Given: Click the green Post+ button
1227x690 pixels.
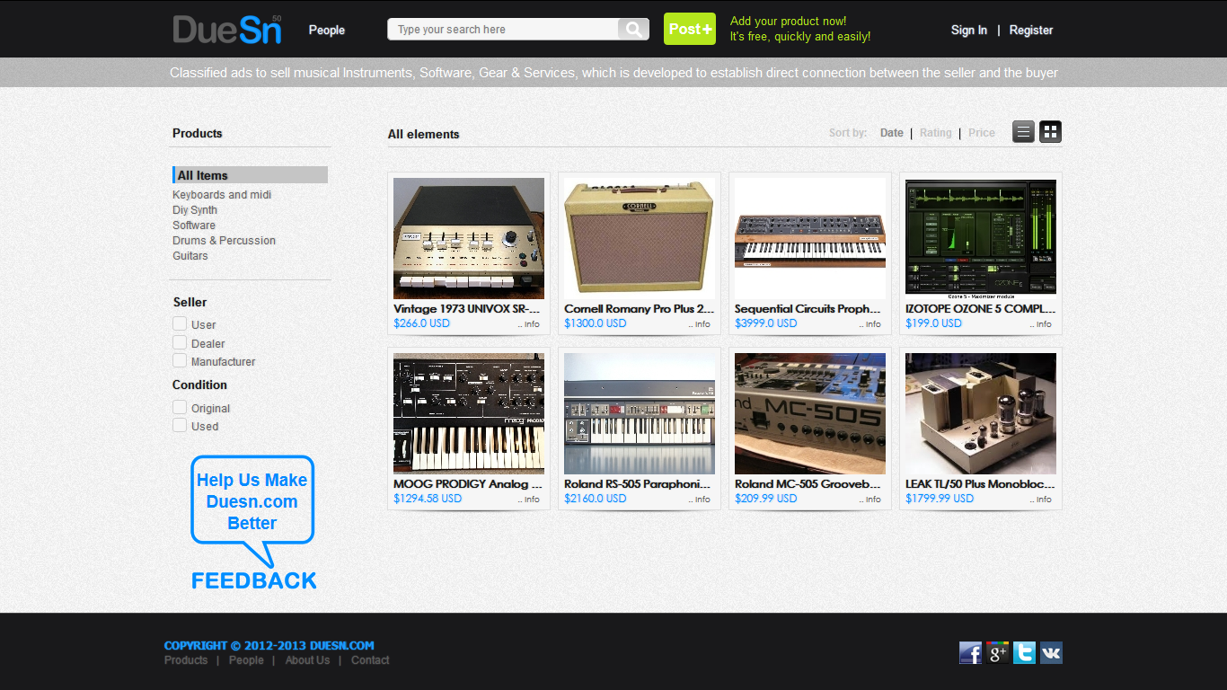Looking at the screenshot, I should (x=690, y=29).
